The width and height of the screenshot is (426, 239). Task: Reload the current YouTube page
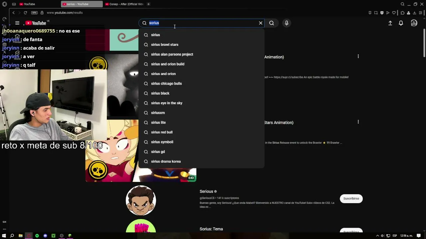[x=25, y=13]
